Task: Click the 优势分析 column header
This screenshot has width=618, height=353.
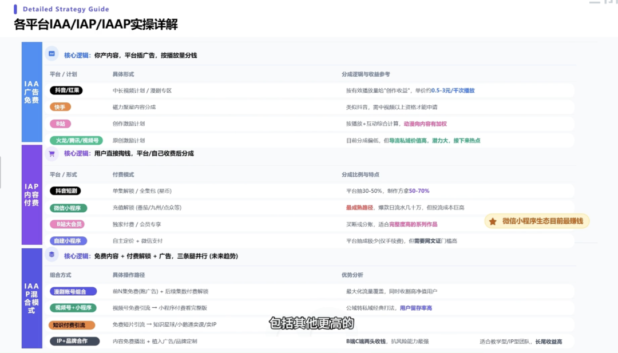Action: tap(352, 275)
